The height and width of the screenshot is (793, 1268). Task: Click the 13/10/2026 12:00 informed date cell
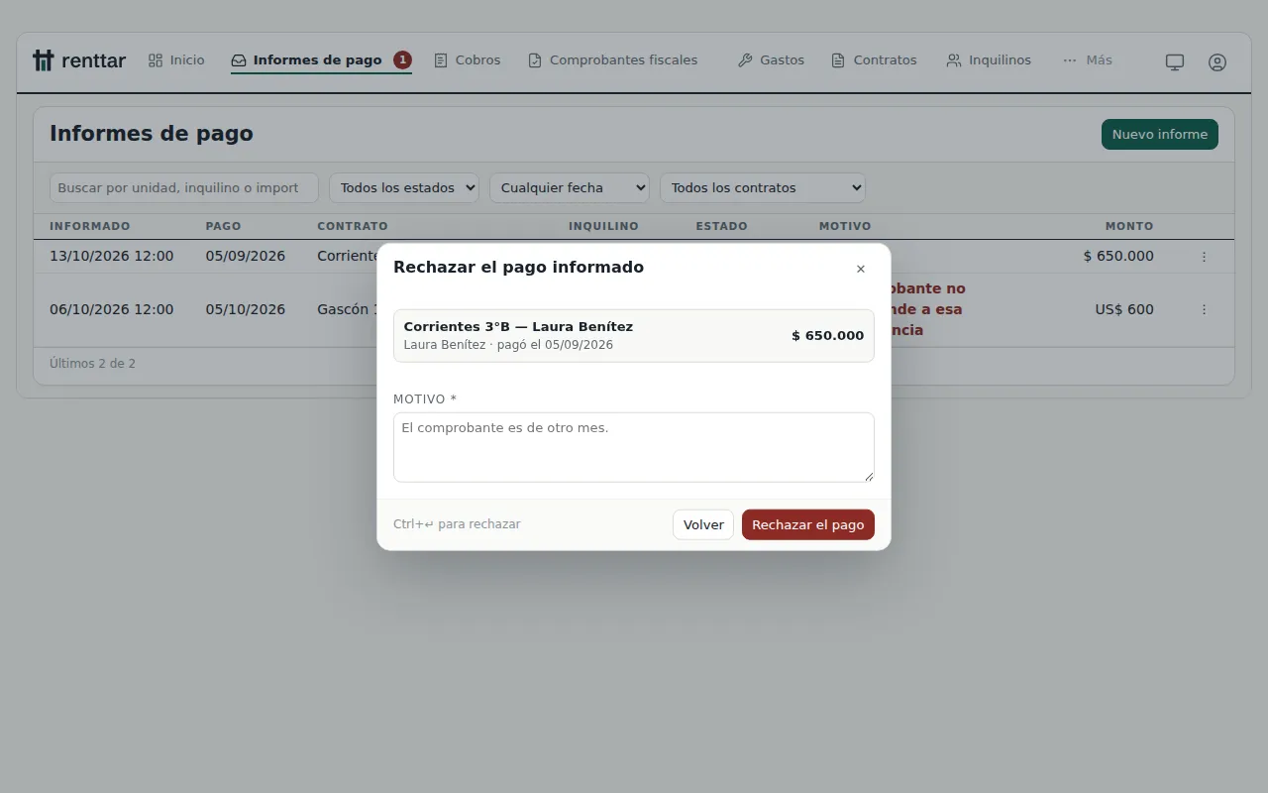coord(112,256)
